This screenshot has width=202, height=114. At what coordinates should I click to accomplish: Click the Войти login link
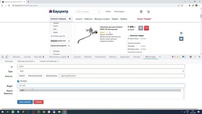(x=108, y=11)
